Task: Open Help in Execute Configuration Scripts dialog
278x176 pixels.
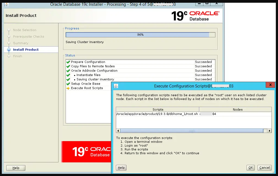Action: [121, 168]
